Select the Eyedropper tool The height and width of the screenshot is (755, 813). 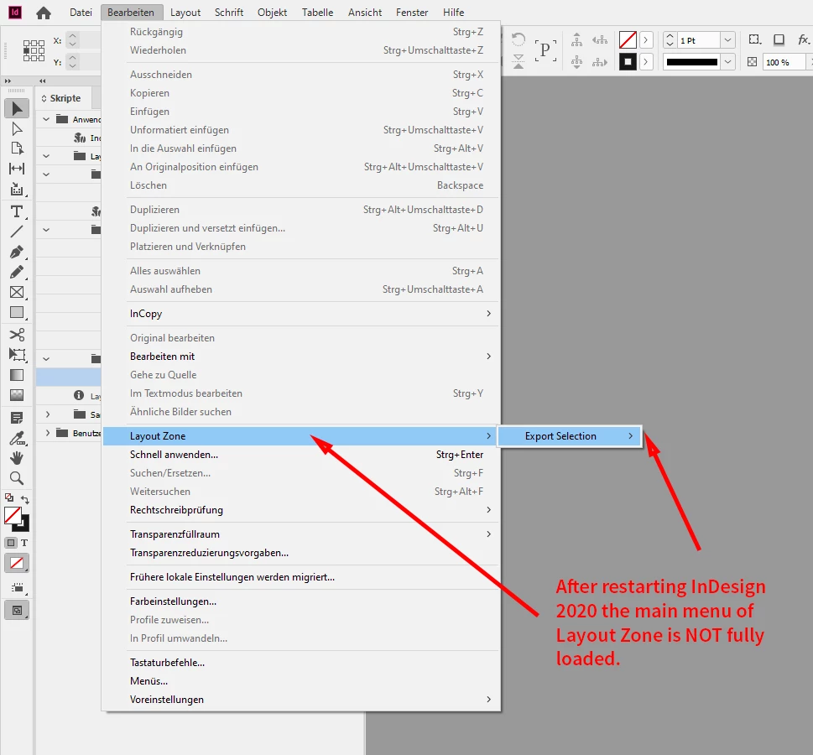[17, 438]
